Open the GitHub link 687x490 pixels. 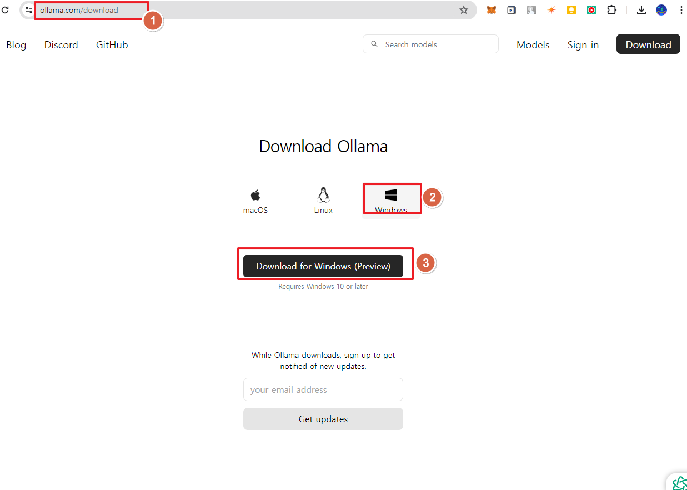pyautogui.click(x=112, y=45)
